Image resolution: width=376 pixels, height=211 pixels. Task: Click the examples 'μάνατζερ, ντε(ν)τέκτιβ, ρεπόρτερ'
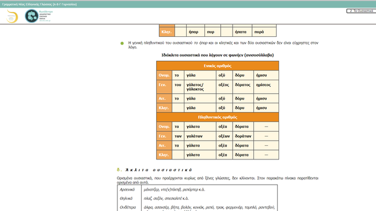click(x=171, y=189)
